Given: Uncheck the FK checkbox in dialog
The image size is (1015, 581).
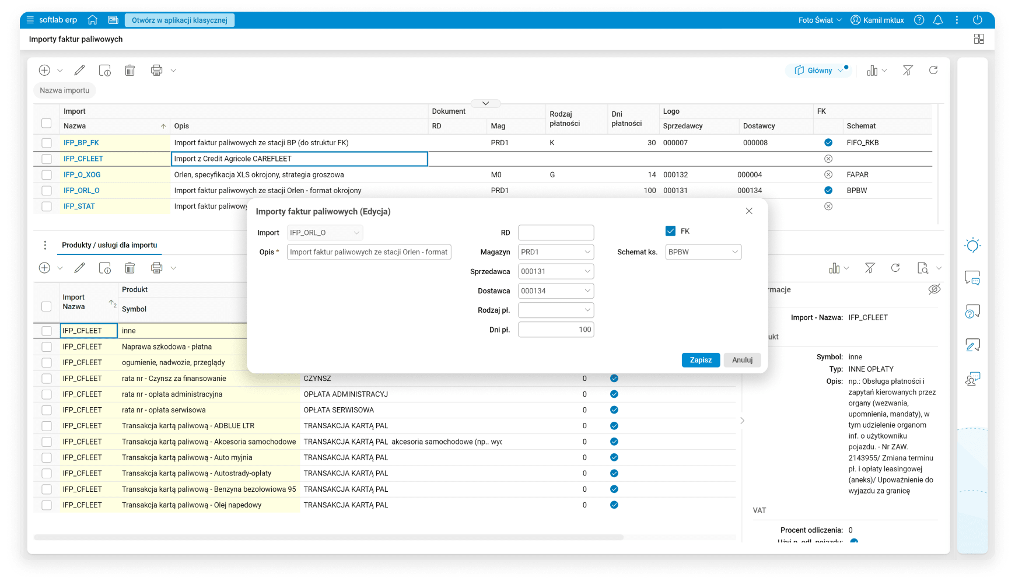Looking at the screenshot, I should 670,231.
